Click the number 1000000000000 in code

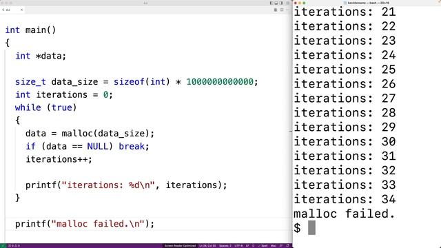click(x=220, y=82)
